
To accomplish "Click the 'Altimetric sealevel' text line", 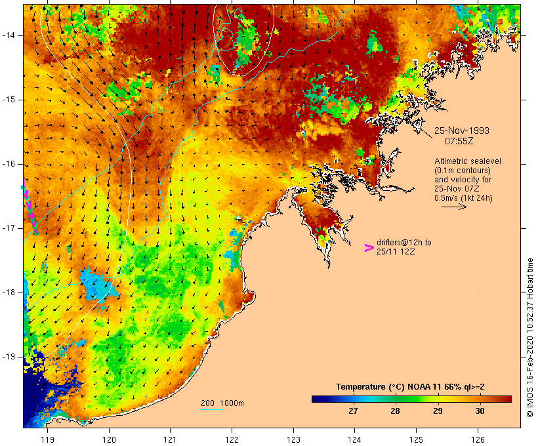I will (x=468, y=161).
